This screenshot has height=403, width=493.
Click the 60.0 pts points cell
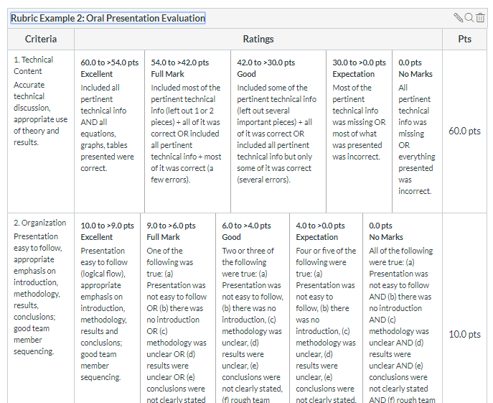(x=464, y=131)
